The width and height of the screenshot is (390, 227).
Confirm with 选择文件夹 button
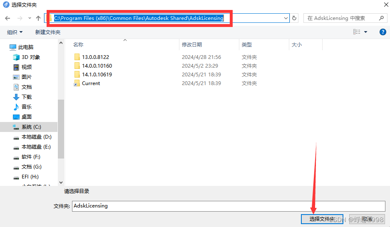click(x=322, y=219)
